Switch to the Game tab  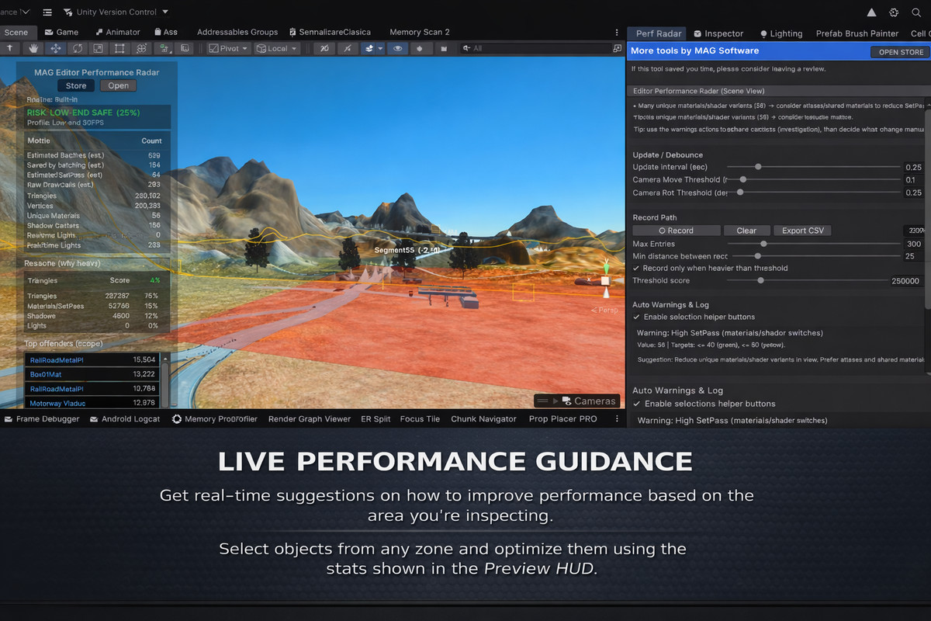(61, 33)
